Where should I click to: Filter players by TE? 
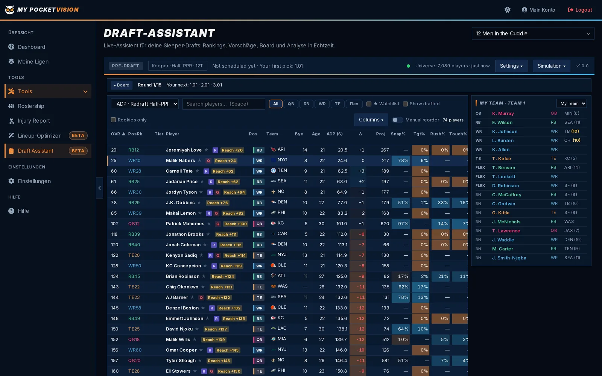(x=337, y=104)
